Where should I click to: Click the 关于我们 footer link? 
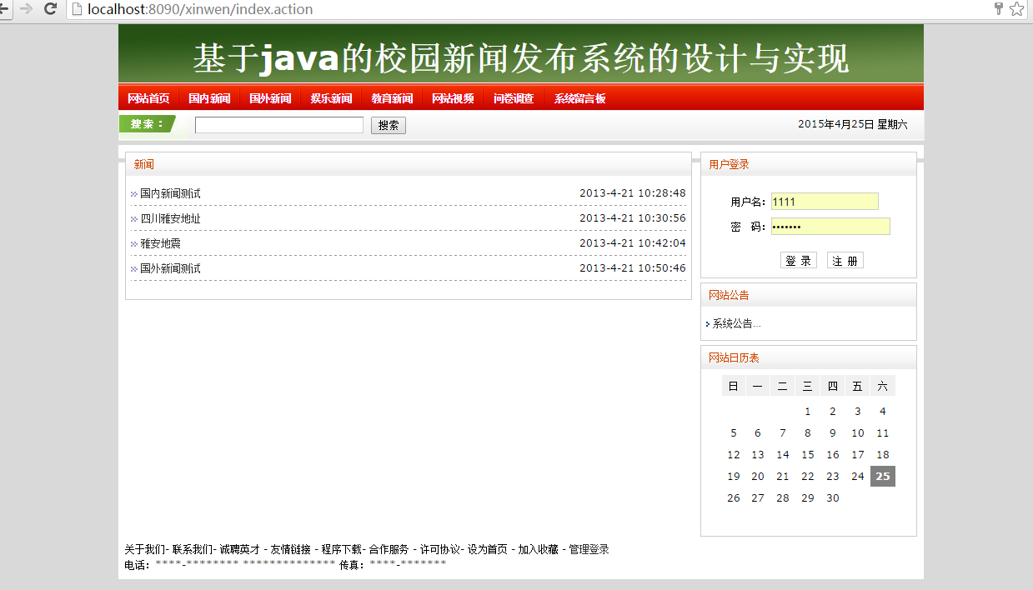click(x=144, y=550)
